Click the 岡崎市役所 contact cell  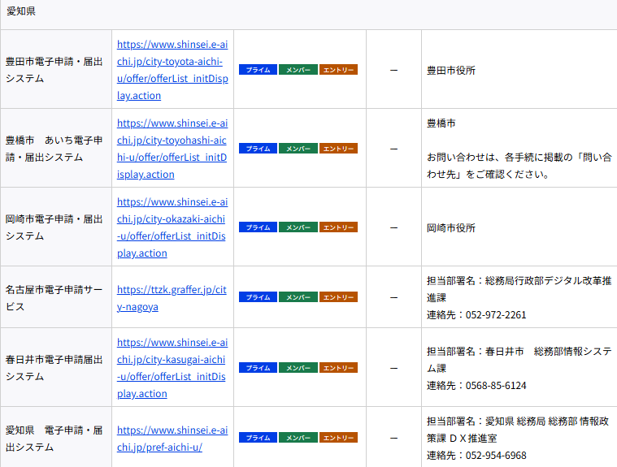coord(451,228)
